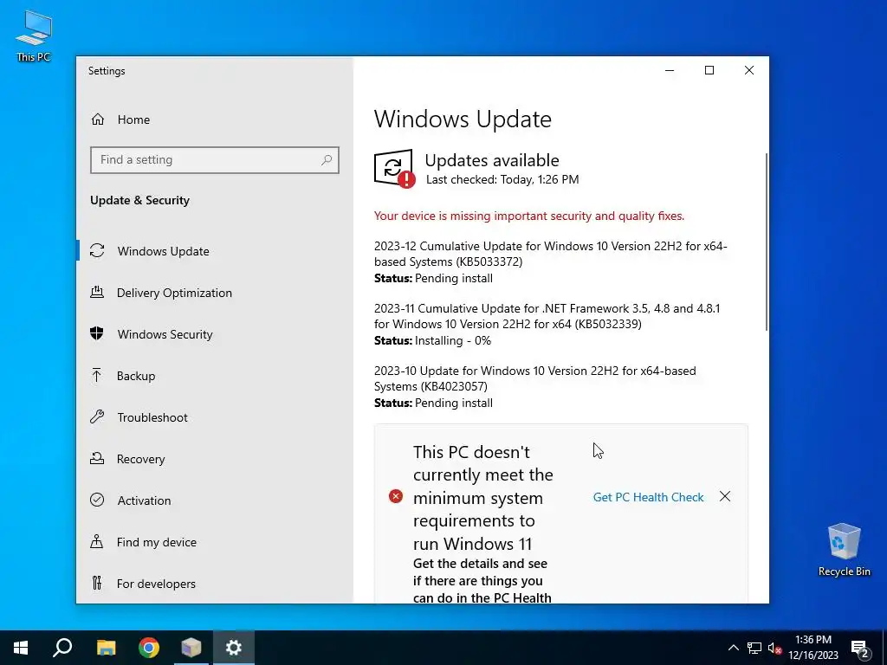887x665 pixels.
Task: Click the Home house icon
Action: coord(98,119)
